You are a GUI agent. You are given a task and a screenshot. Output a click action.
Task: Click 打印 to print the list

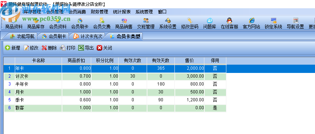[68, 48]
